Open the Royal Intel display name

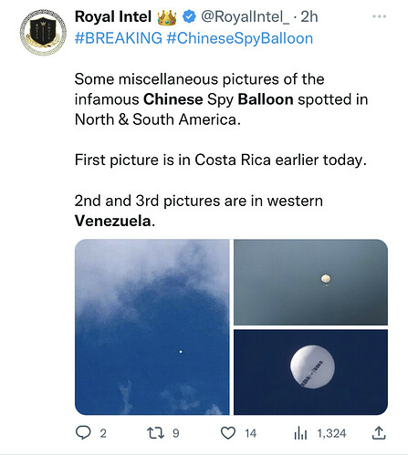(x=113, y=16)
